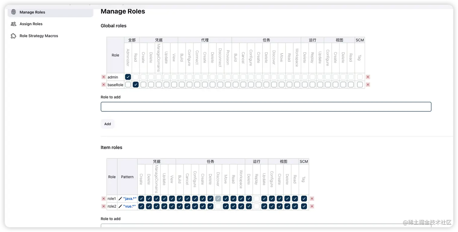Click the Role Strategy Macros puzzle icon
Image resolution: width=458 pixels, height=232 pixels.
[x=13, y=36]
